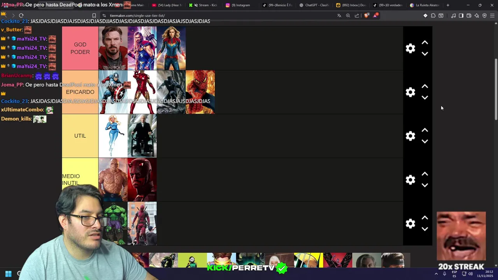Reload the page with refresh button

point(21,16)
